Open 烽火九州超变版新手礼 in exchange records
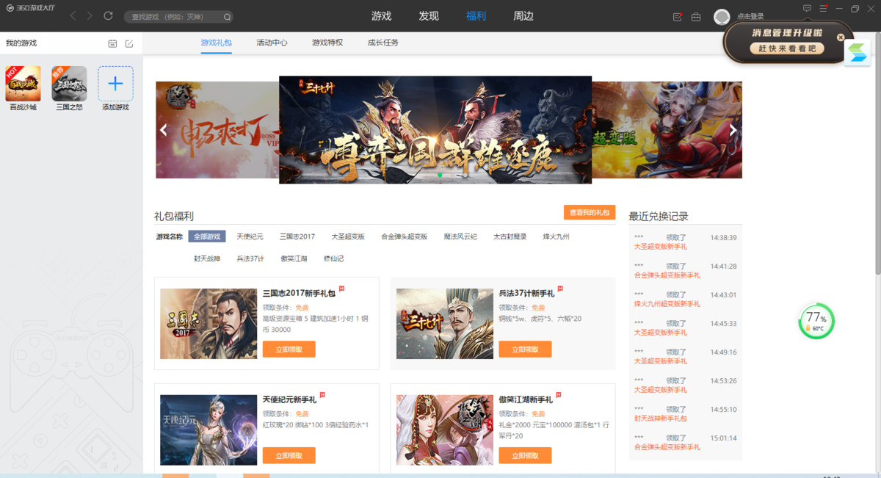Viewport: 881px width, 478px height. [667, 304]
